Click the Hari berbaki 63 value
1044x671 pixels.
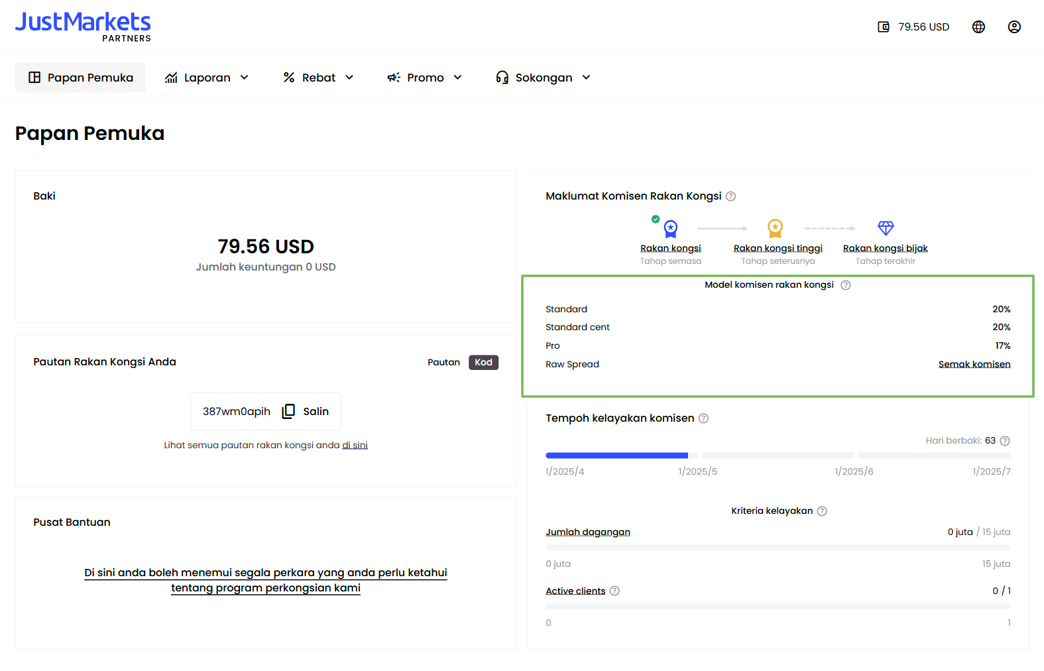tap(990, 441)
